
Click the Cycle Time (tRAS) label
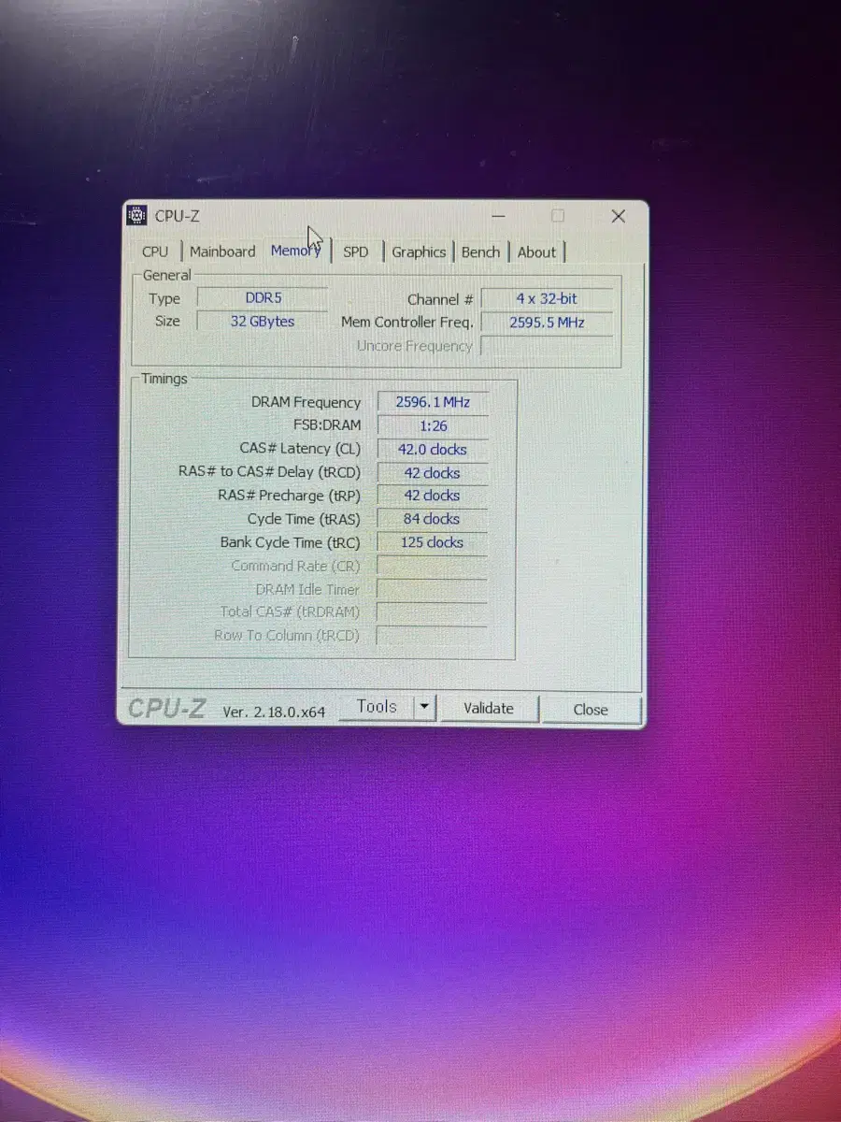[x=304, y=519]
